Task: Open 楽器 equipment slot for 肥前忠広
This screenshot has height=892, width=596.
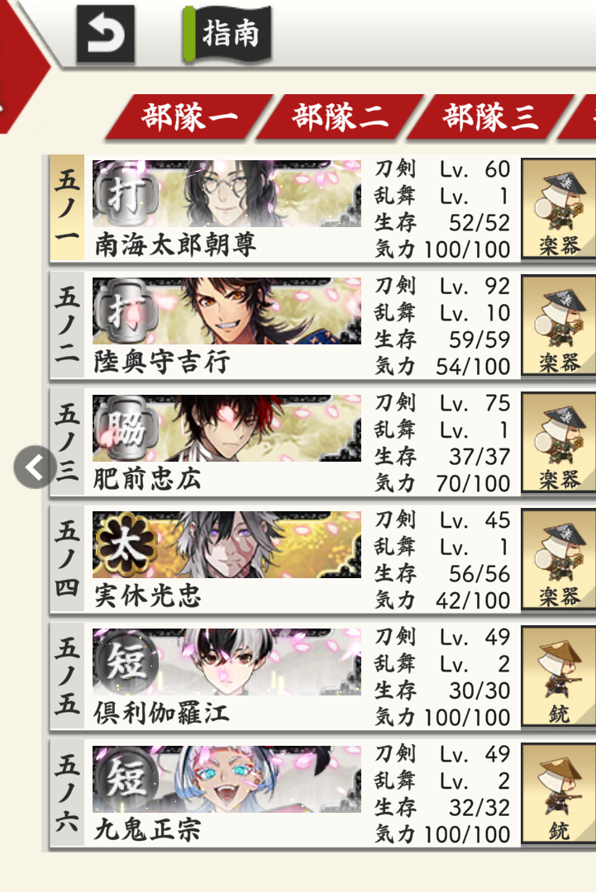Action: pyautogui.click(x=559, y=444)
